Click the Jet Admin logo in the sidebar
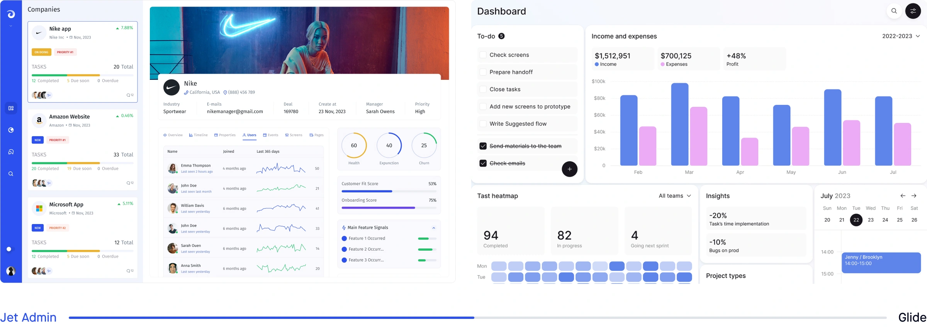The image size is (927, 327). [11, 14]
